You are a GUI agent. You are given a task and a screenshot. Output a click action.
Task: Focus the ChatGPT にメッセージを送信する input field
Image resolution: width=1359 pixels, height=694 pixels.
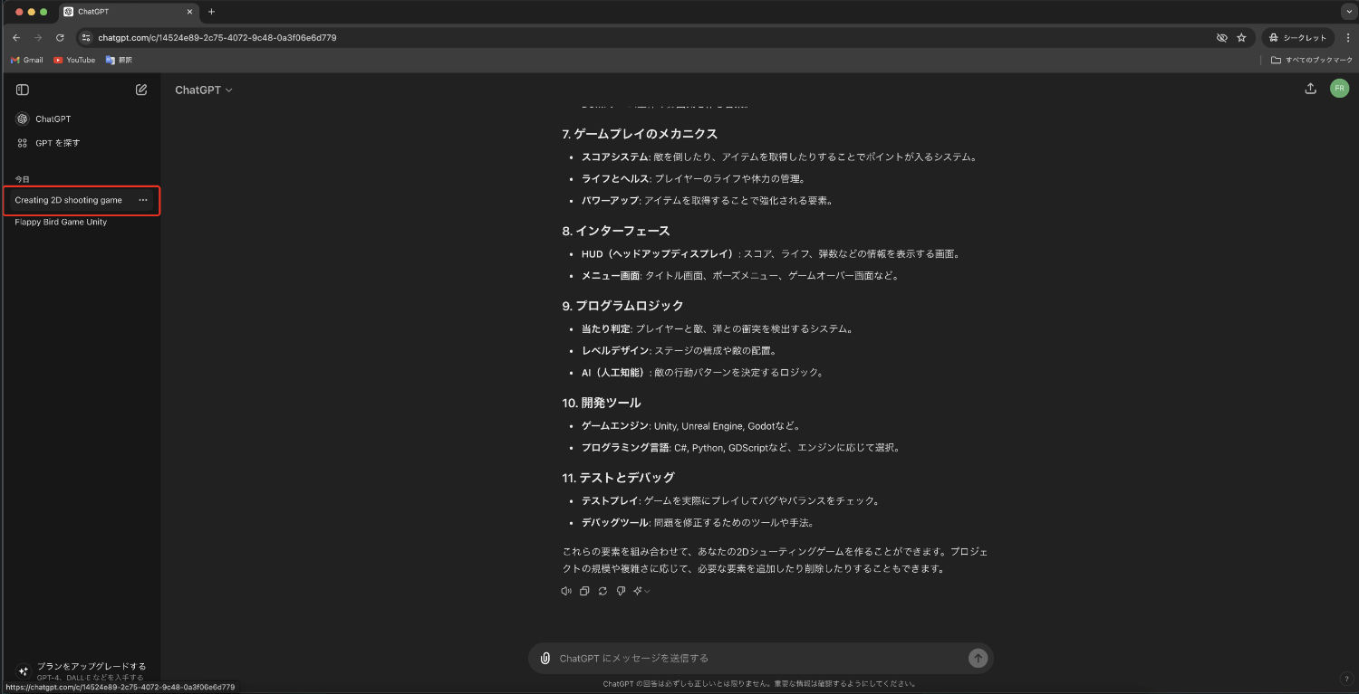(759, 658)
